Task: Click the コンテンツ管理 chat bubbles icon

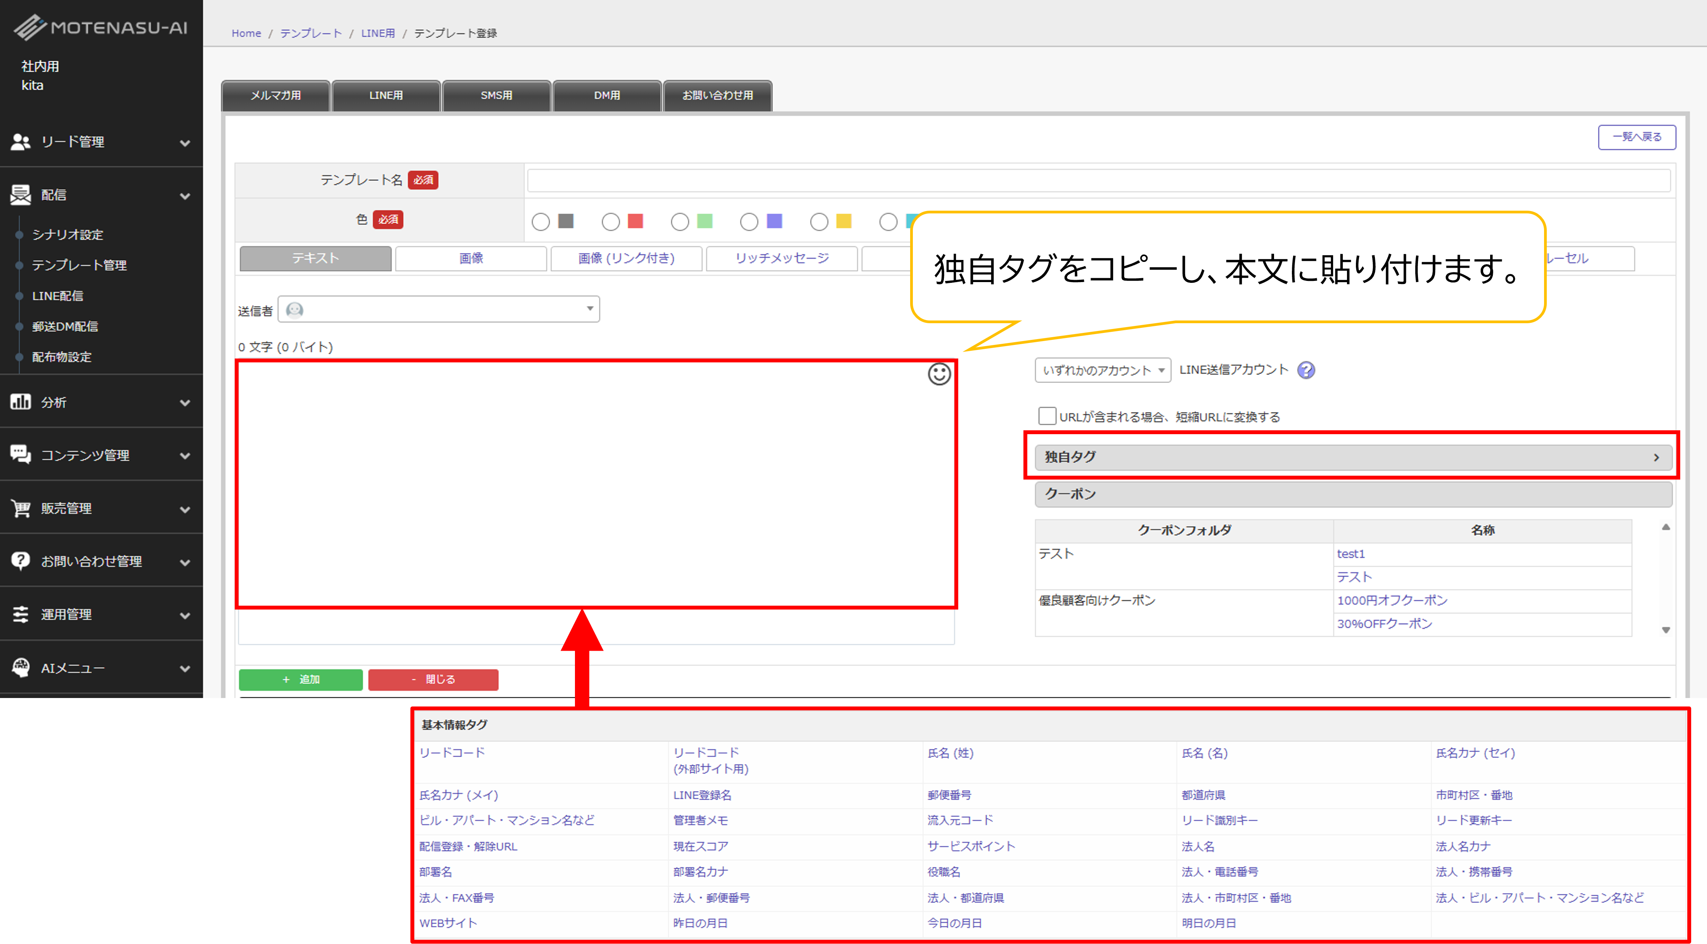Action: tap(21, 455)
